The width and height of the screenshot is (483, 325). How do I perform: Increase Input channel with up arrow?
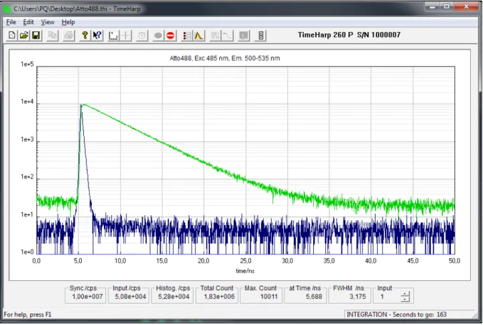[x=405, y=294]
